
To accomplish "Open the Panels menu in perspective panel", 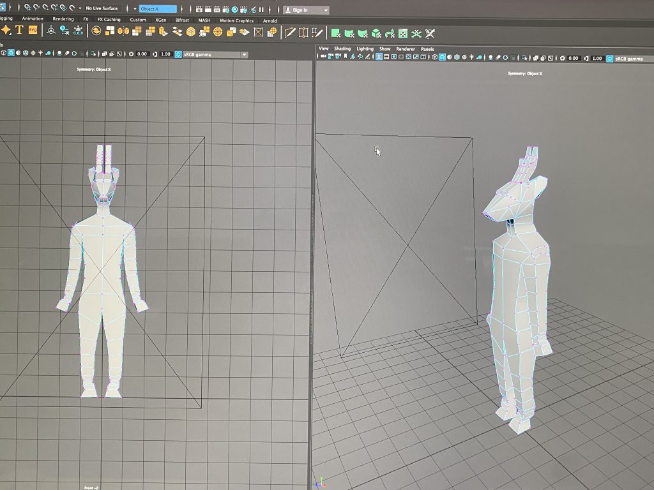I will 427,48.
